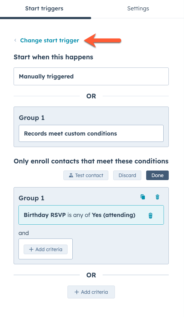Delete Group 1 with its trash icon

click(157, 197)
